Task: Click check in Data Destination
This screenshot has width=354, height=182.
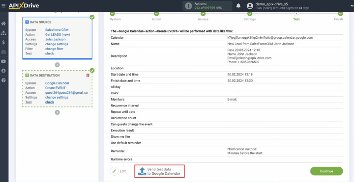Action: pos(50,102)
